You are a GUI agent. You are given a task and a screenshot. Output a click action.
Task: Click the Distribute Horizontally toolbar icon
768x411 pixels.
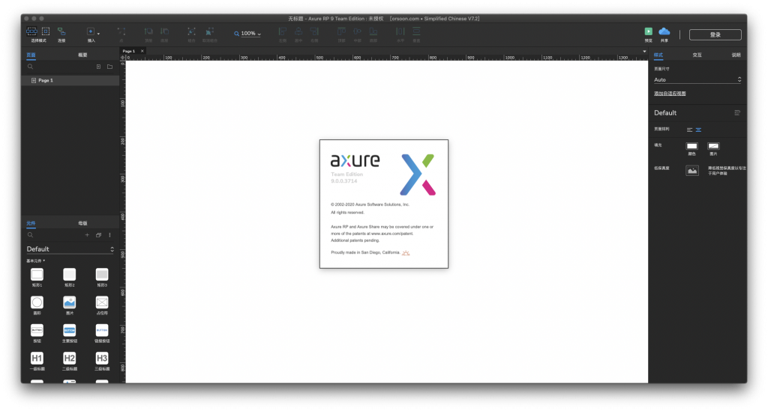click(x=400, y=31)
